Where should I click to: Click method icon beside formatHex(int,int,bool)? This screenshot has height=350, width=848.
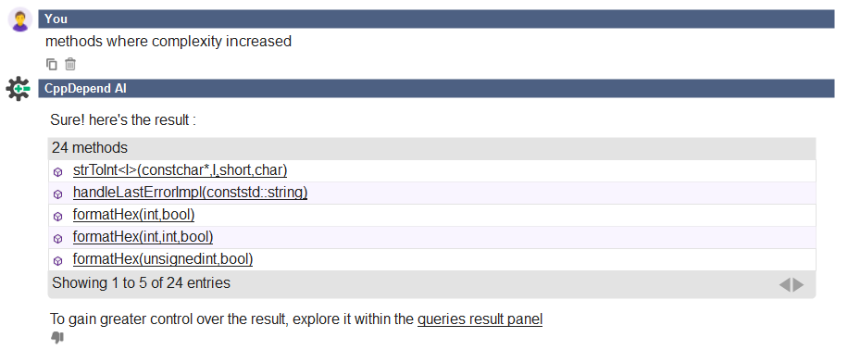coord(58,239)
